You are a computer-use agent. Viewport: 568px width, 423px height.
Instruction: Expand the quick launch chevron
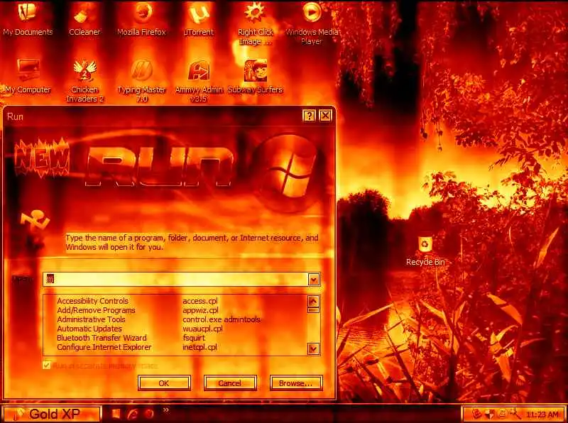[166, 410]
